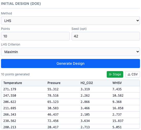Select the pressure cell 72.456

point(53,121)
